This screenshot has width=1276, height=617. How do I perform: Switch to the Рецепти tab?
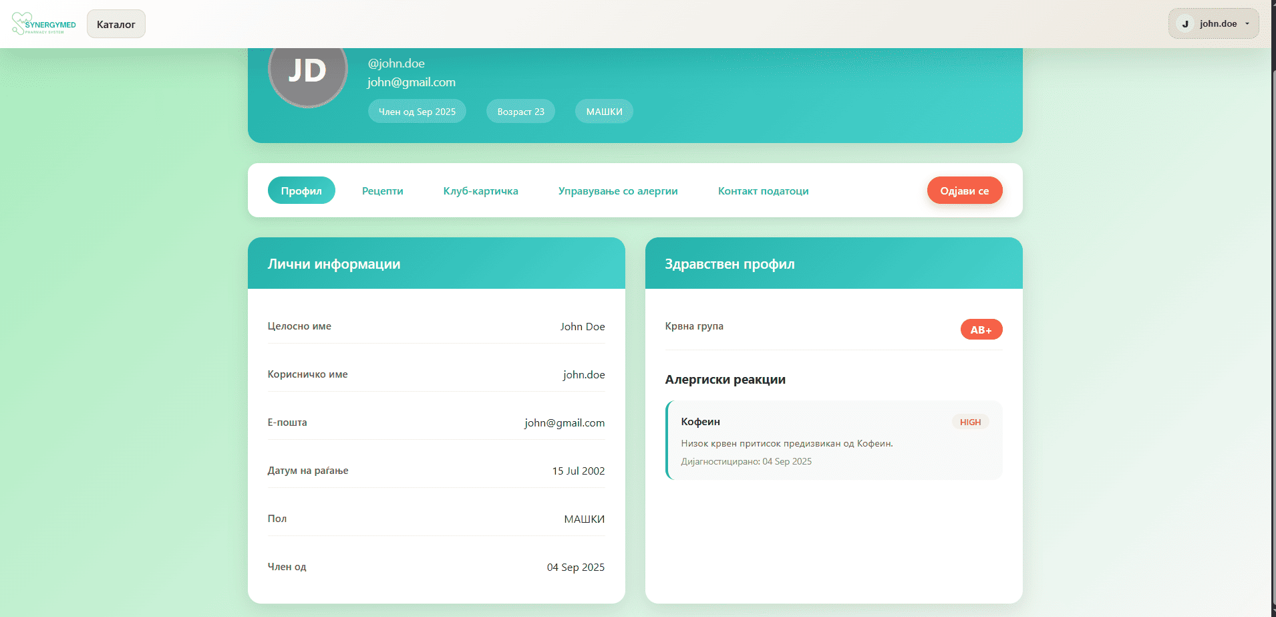pos(382,191)
